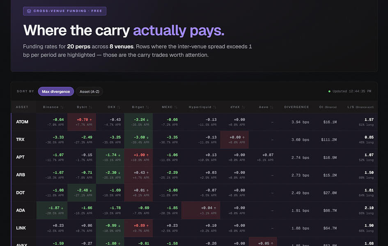Sort by Bitget column arrows icon

147,107
